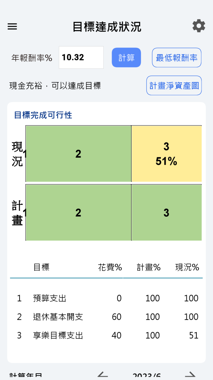The height and width of the screenshot is (380, 213).
Task: Click the 目標 column header
Action: pos(41,268)
